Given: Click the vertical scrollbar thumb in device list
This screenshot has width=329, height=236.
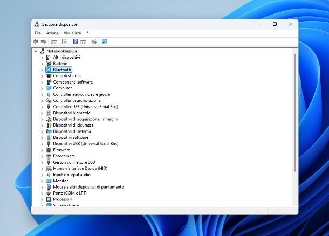Looking at the screenshot, I should click(295, 113).
